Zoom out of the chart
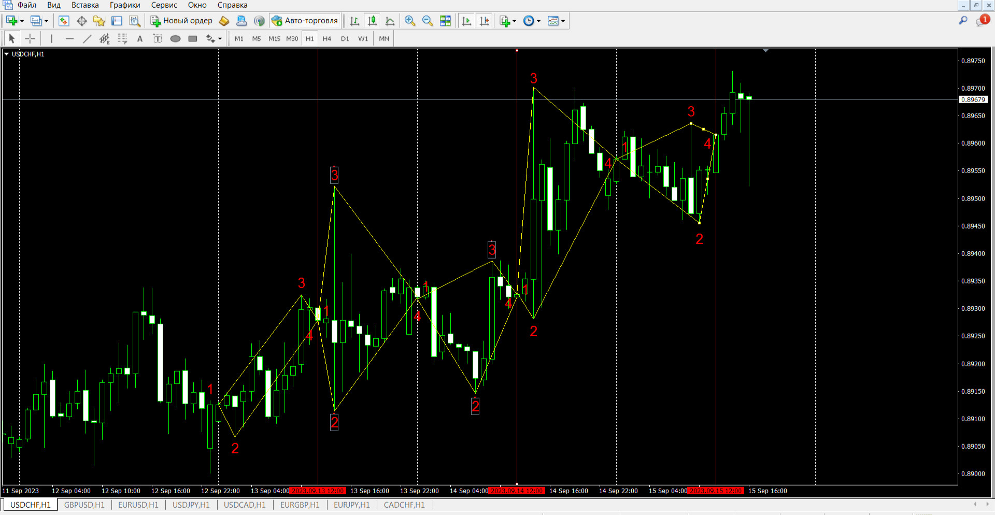Screen dimensions: 995x515 [x=428, y=21]
